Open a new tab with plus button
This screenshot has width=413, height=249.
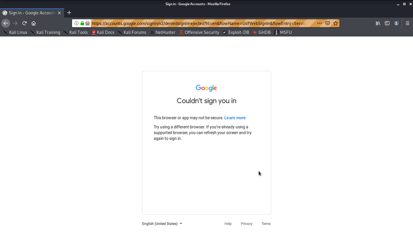tap(69, 13)
